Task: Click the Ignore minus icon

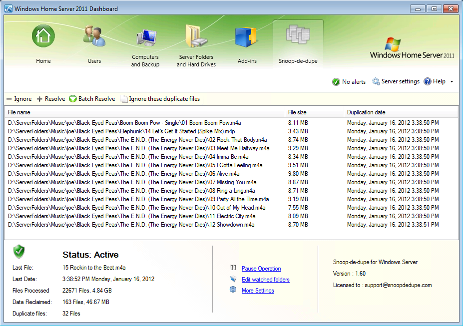Action: tap(9, 99)
